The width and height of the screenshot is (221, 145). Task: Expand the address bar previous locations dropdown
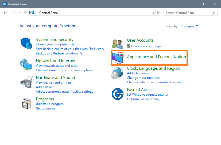pyautogui.click(x=154, y=13)
